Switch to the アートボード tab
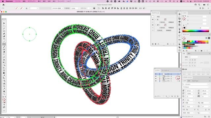The image size is (211, 118). [165, 70]
